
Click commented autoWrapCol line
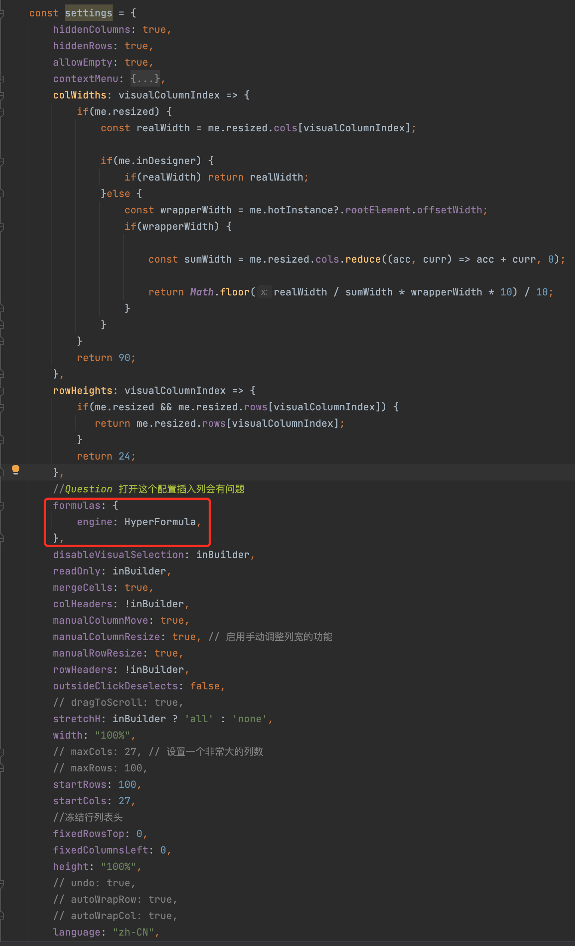[115, 916]
